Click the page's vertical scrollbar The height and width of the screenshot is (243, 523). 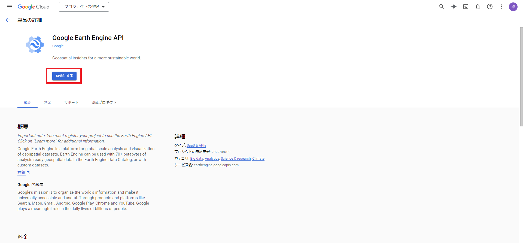(521, 76)
